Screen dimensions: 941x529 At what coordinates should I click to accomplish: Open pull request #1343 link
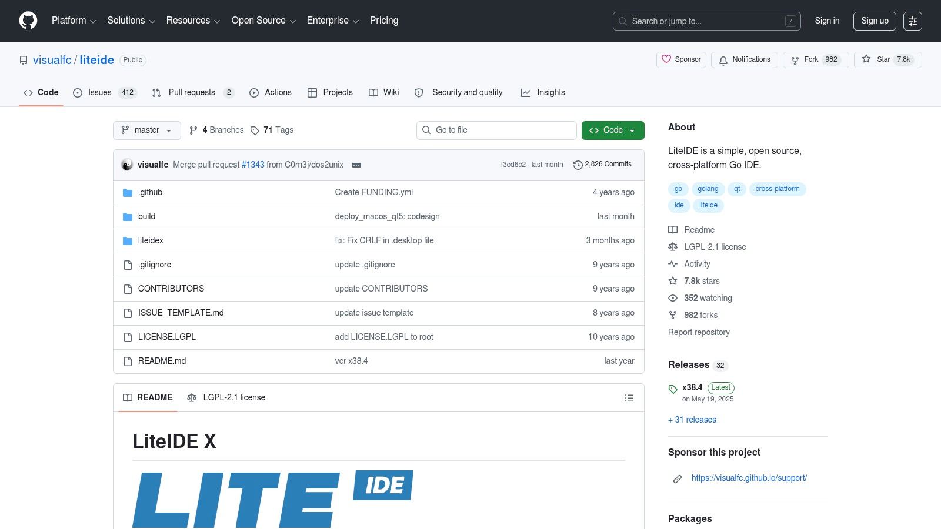click(x=253, y=165)
